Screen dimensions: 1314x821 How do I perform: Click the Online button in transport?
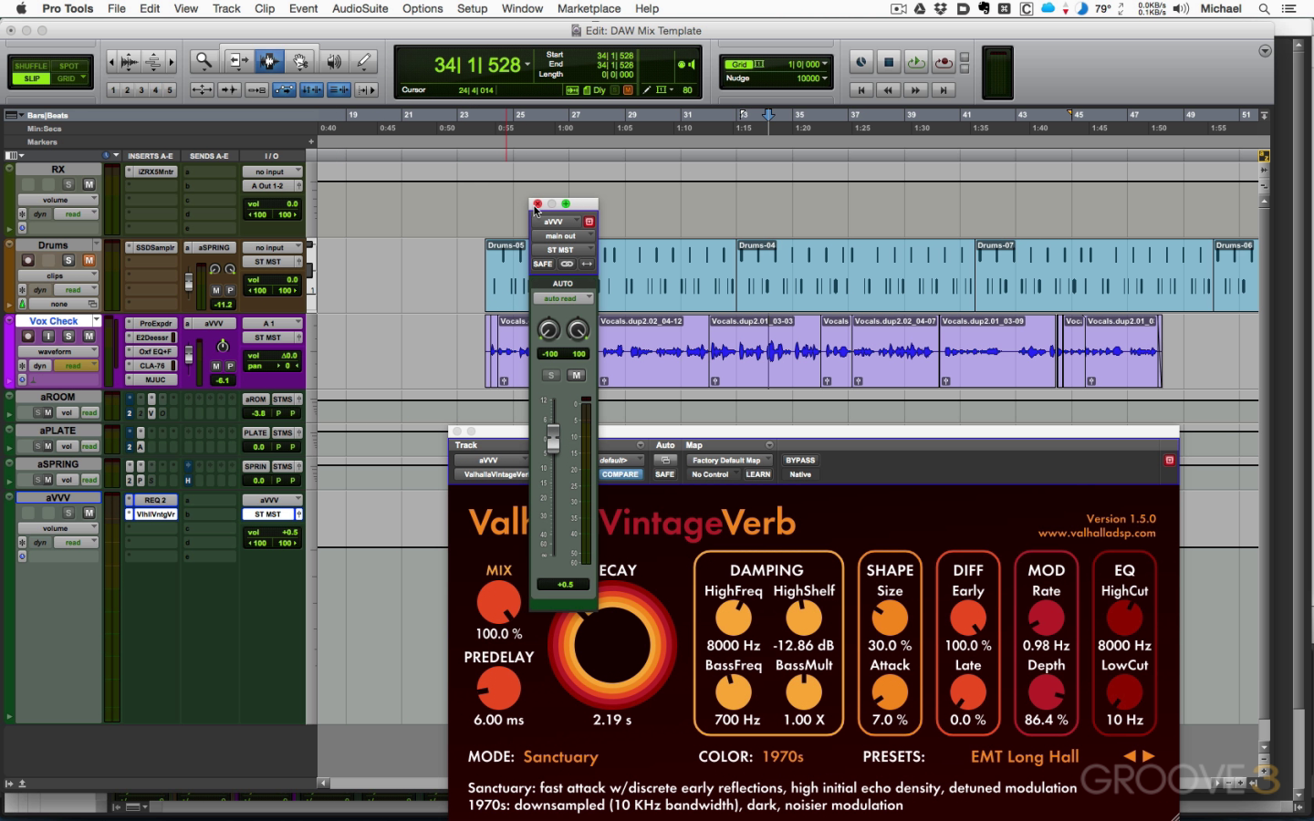tap(860, 62)
